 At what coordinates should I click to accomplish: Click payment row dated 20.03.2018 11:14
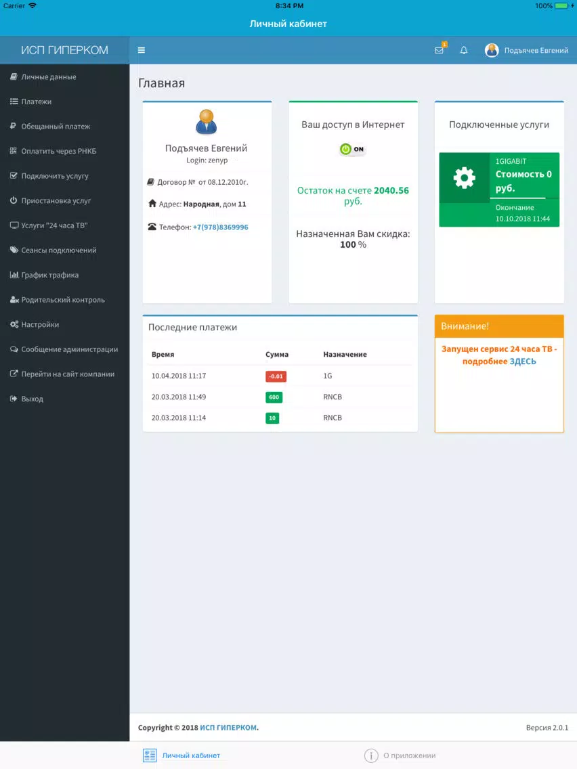click(x=280, y=418)
